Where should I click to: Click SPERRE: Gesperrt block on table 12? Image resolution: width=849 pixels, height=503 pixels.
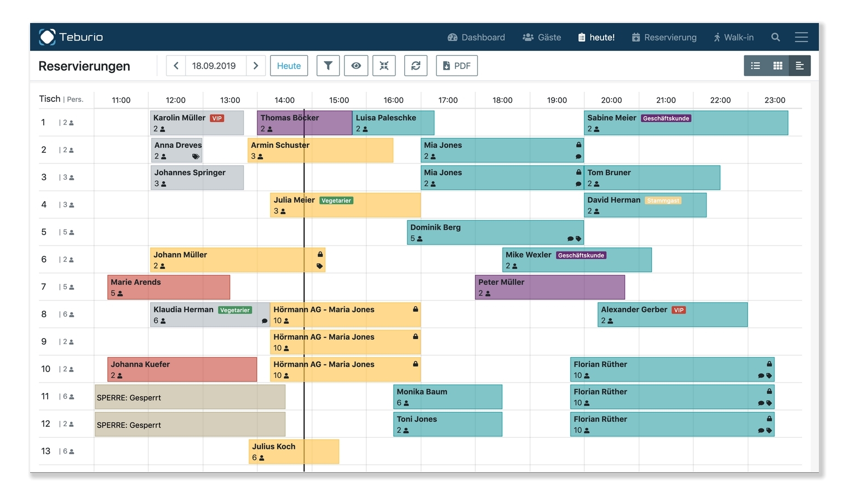tap(190, 424)
